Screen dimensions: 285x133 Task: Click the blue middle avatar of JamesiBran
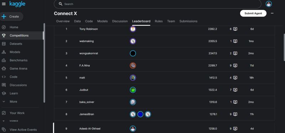coord(140,114)
